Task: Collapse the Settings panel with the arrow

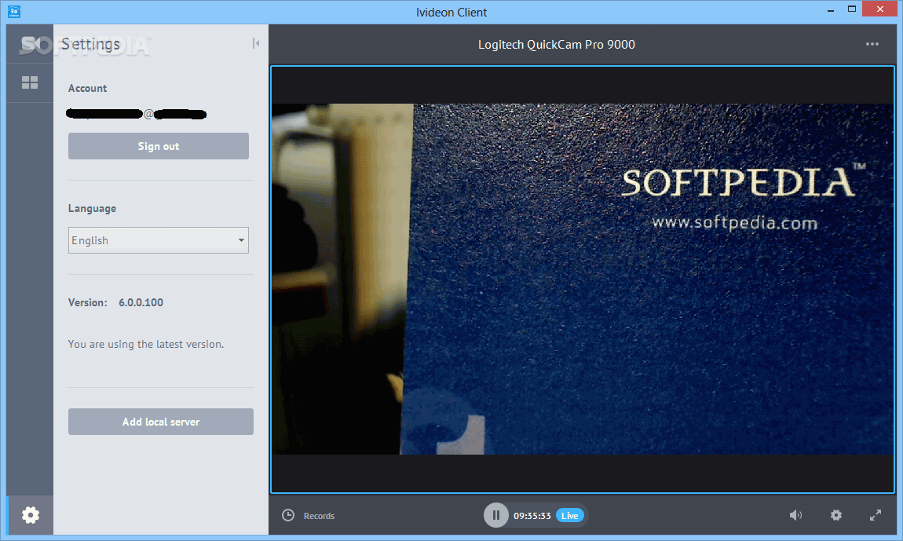Action: click(x=256, y=43)
